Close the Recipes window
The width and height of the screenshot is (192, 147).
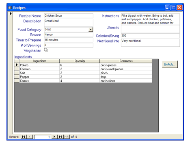pyautogui.click(x=180, y=8)
